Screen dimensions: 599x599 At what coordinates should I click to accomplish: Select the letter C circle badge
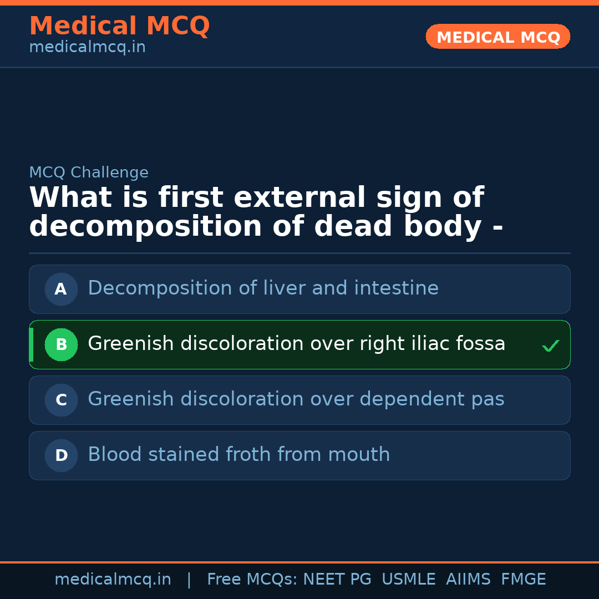tap(61, 400)
